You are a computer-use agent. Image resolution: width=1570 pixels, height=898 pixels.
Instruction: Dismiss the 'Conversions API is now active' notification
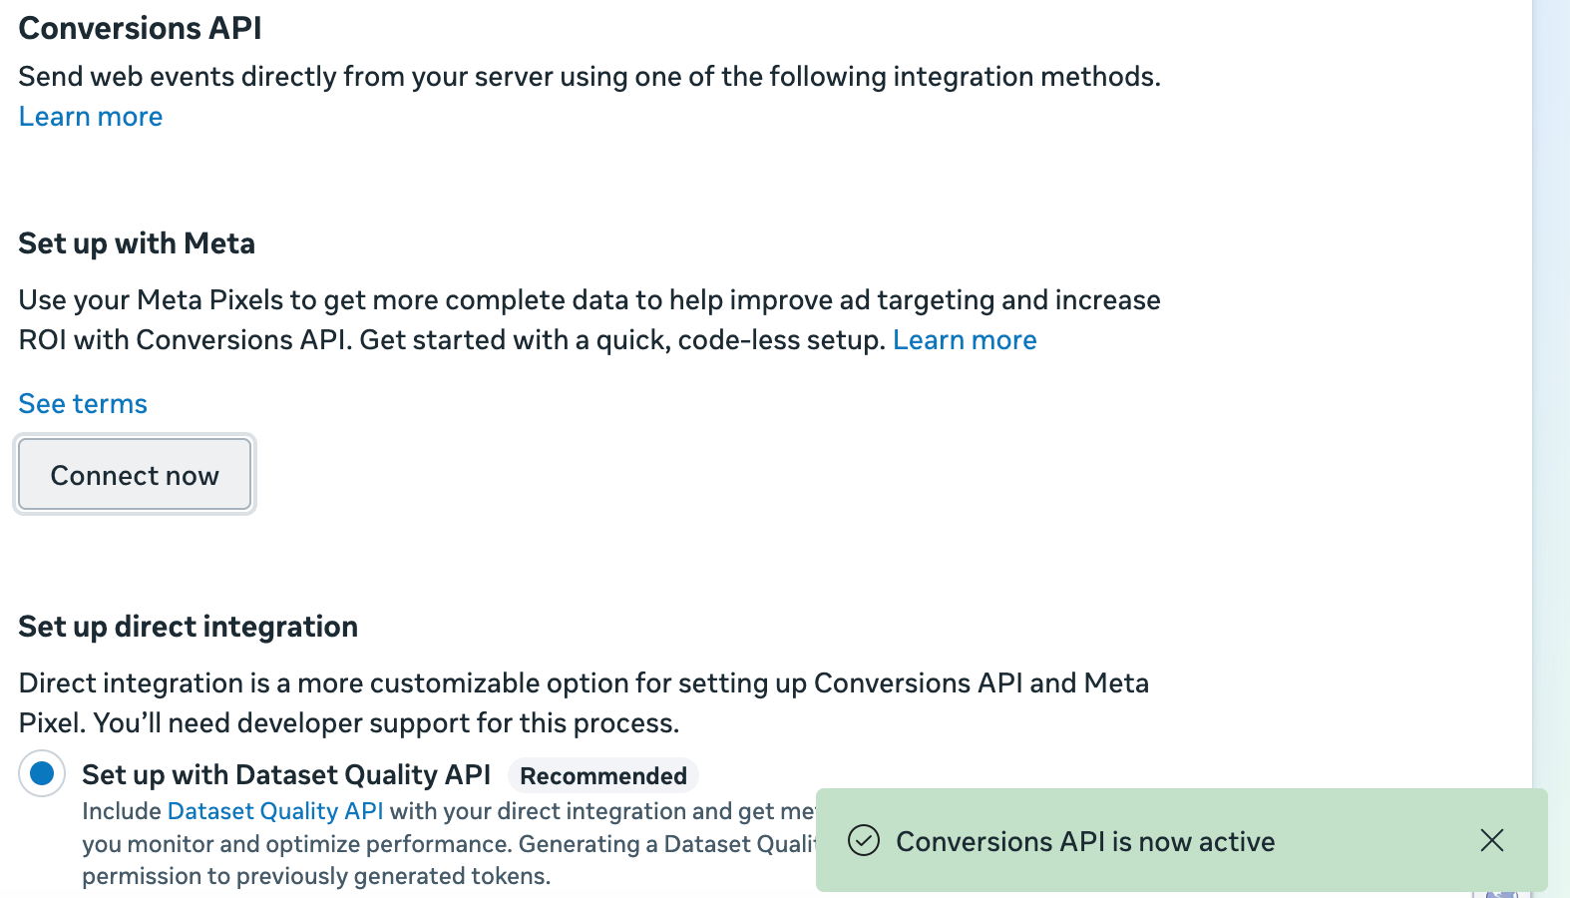click(1491, 841)
